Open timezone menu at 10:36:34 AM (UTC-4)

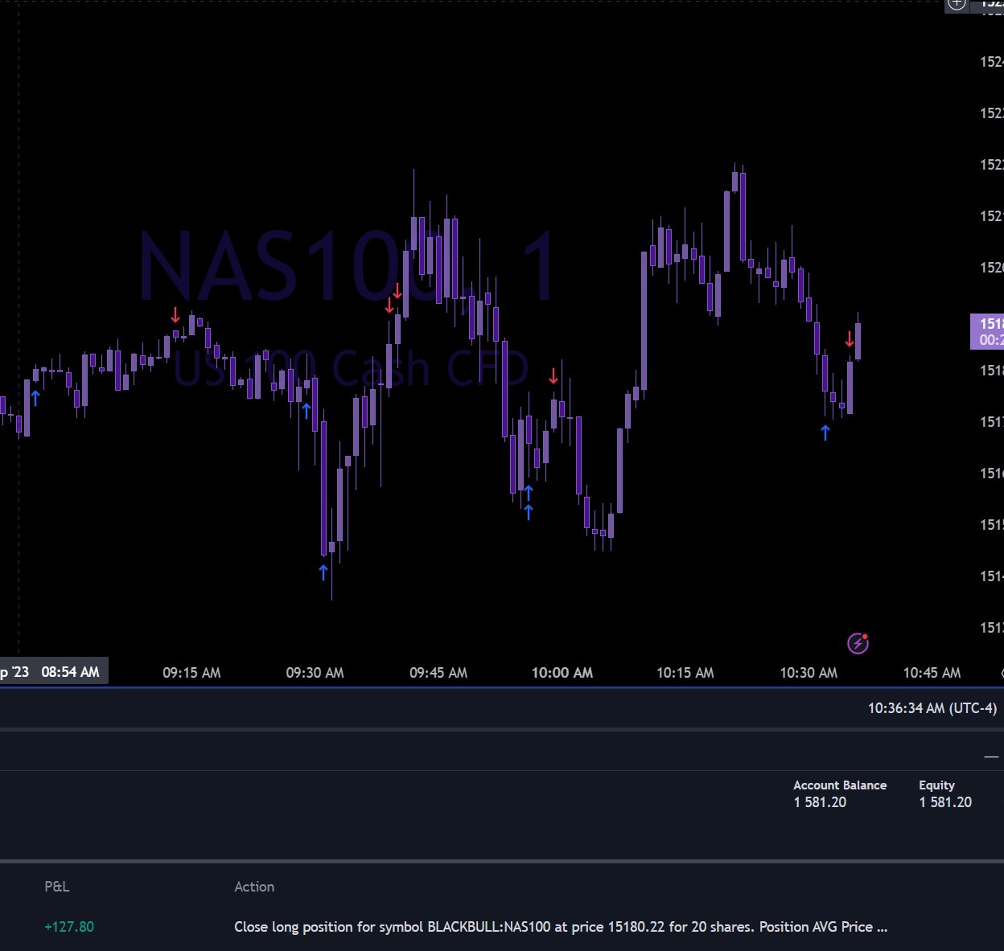[932, 708]
